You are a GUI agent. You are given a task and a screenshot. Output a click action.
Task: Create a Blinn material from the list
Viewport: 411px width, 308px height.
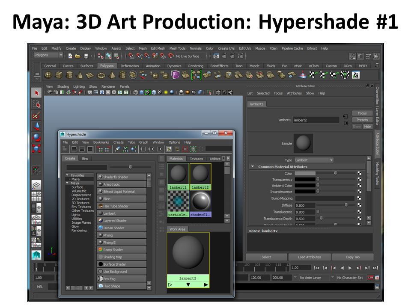tap(122, 199)
